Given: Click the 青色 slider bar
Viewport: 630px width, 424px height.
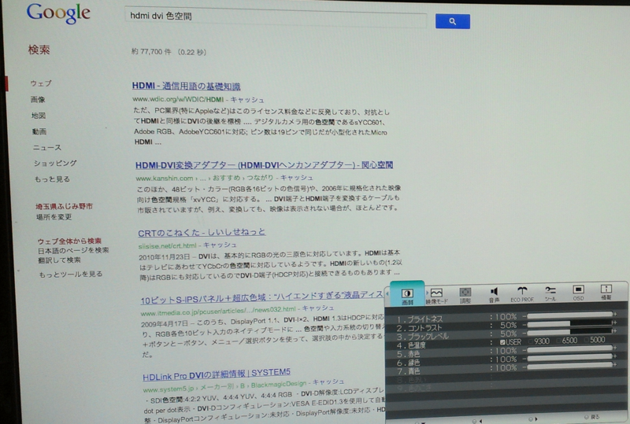Looking at the screenshot, I should (x=569, y=366).
